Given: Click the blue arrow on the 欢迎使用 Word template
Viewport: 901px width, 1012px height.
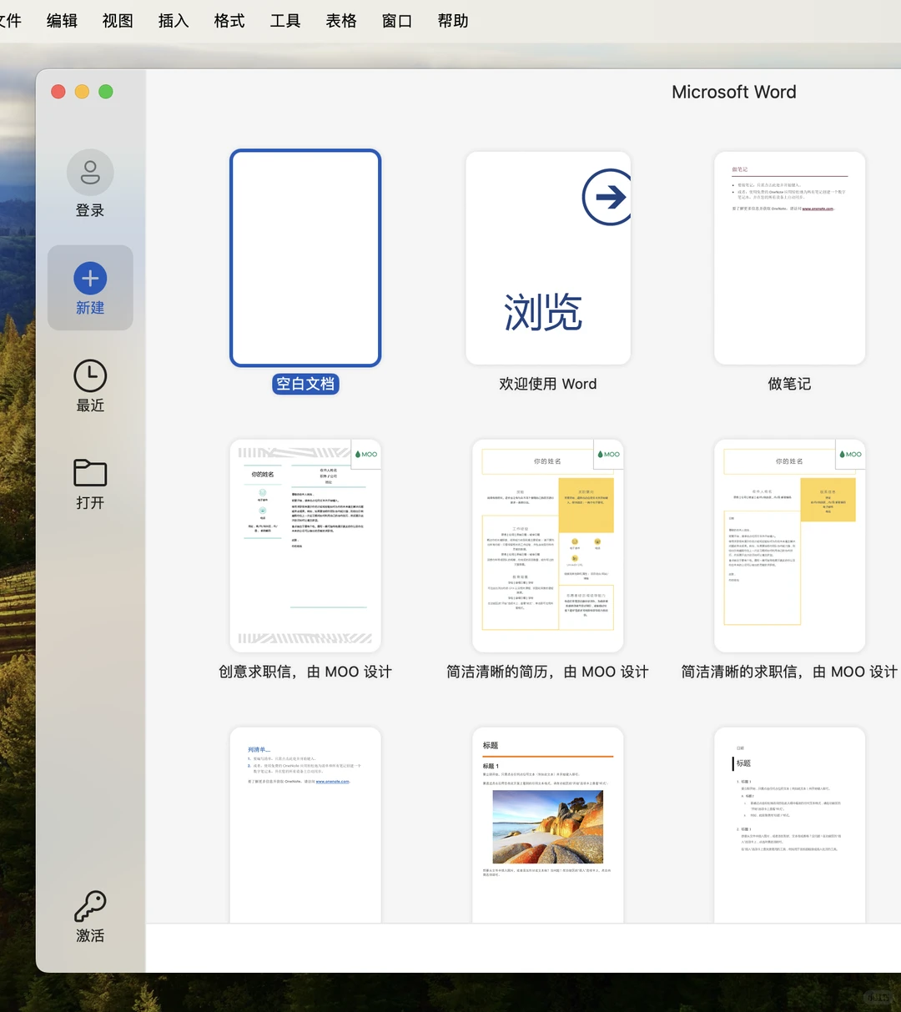Looking at the screenshot, I should (607, 196).
